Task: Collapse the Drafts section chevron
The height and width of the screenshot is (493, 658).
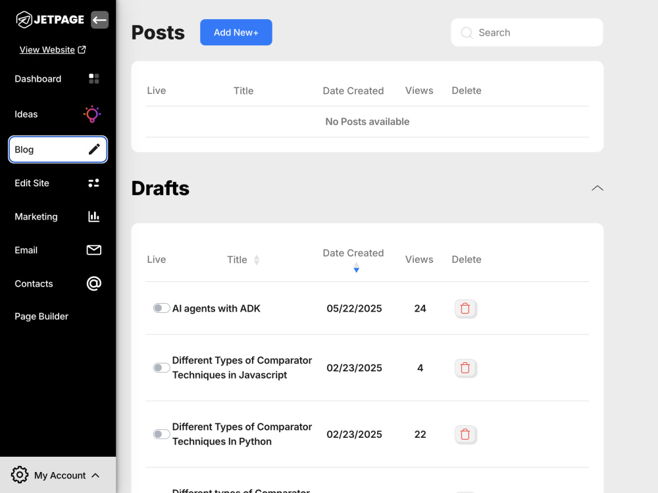Action: coord(597,188)
